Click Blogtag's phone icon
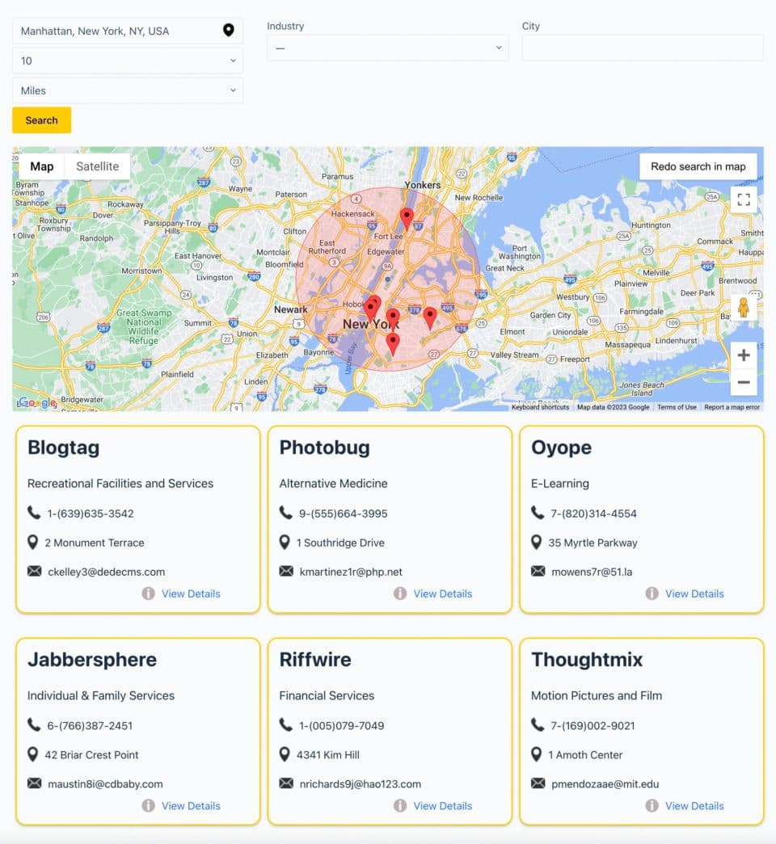The width and height of the screenshot is (776, 844). pos(34,512)
